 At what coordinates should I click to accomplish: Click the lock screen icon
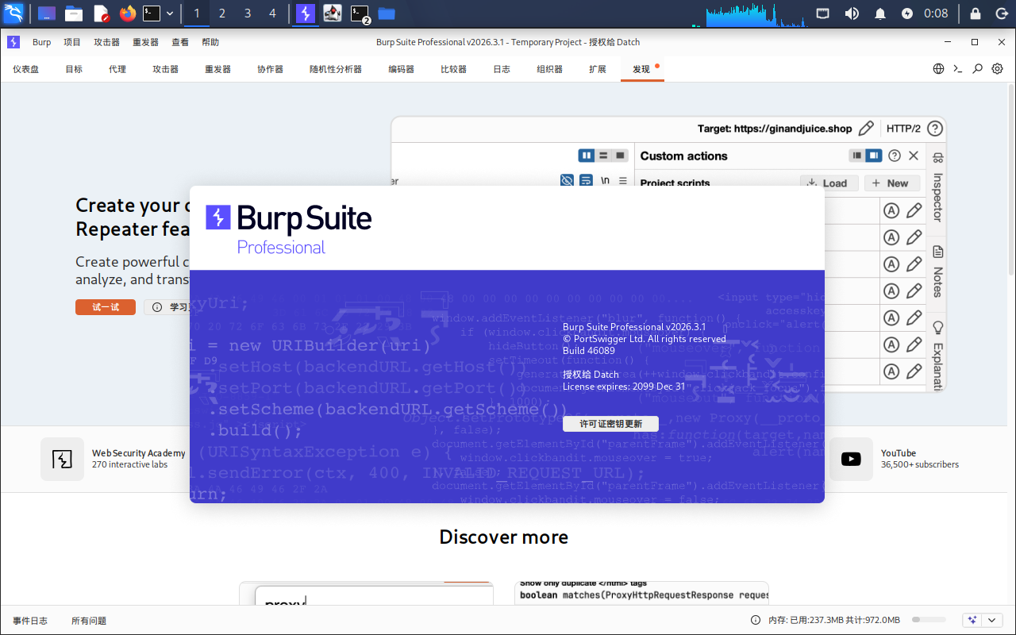click(x=976, y=13)
